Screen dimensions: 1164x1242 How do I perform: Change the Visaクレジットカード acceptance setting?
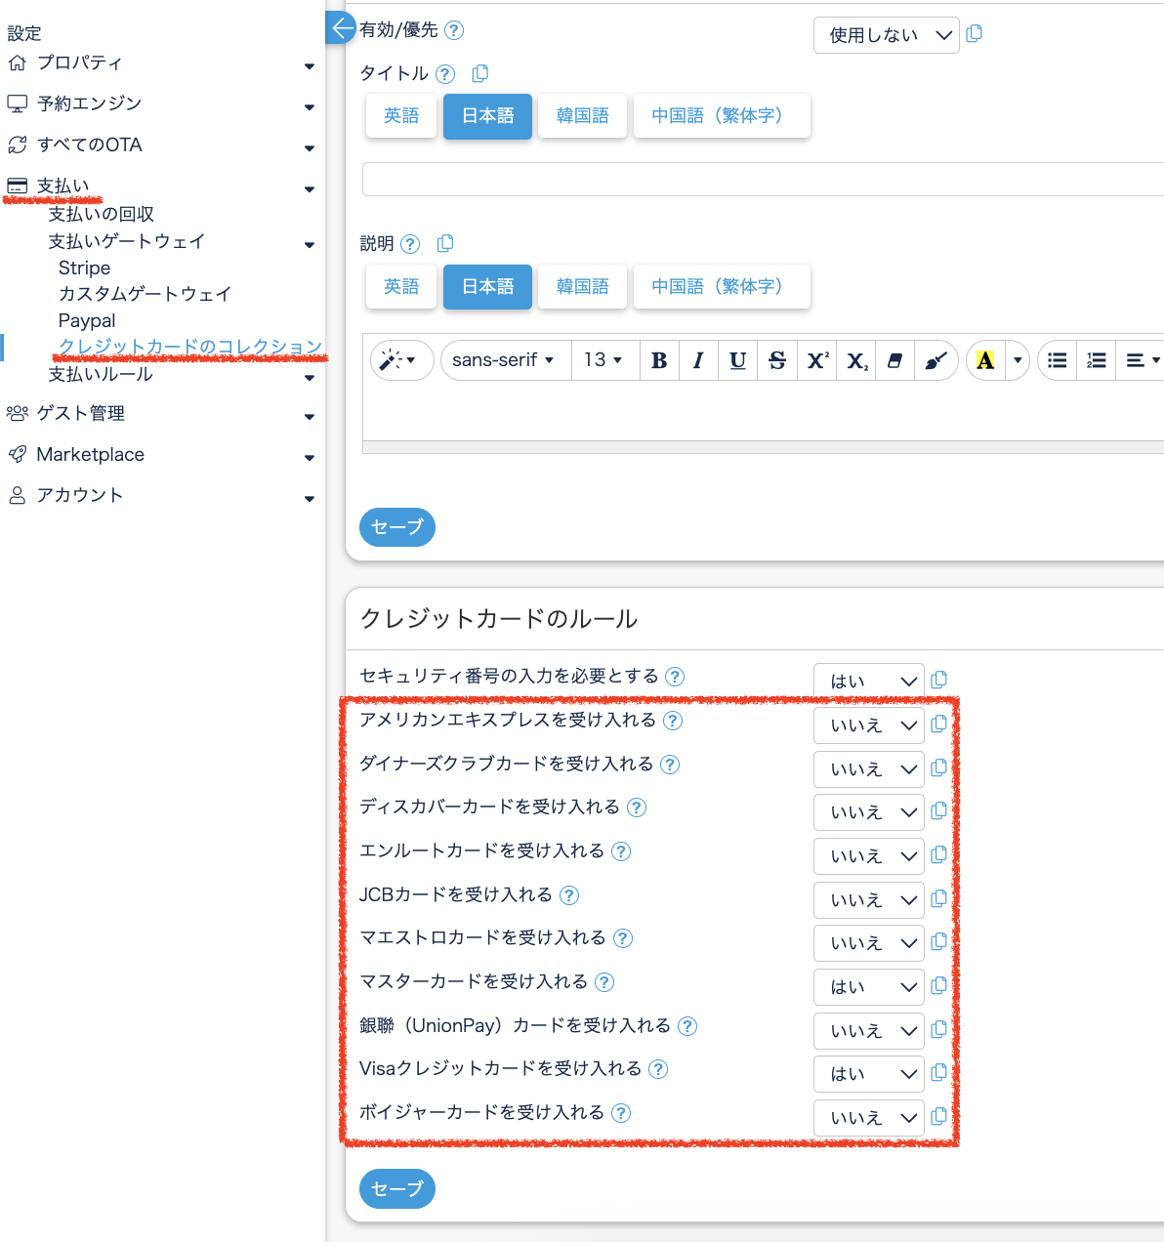[868, 1074]
